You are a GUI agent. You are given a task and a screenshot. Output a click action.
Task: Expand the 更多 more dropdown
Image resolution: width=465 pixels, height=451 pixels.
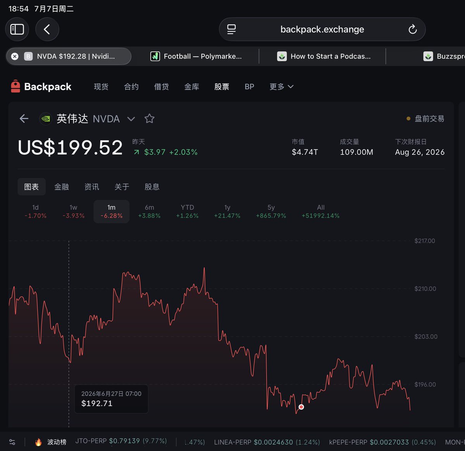[281, 86]
